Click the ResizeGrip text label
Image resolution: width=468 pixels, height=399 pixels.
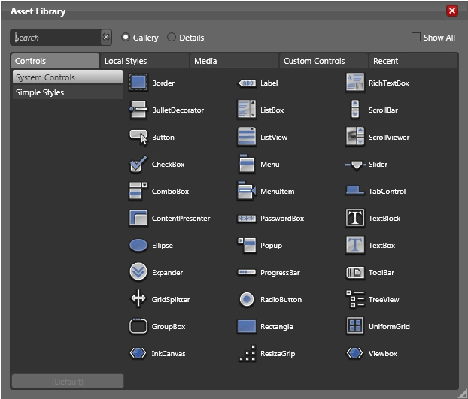278,354
